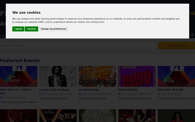Open ZZ Top event poster

pos(58,116)
